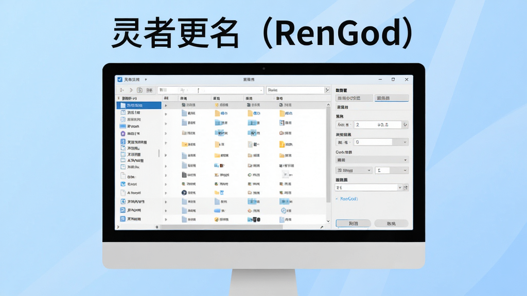
Task: Click the yellow shield icon in the header row
Action: [217, 105]
